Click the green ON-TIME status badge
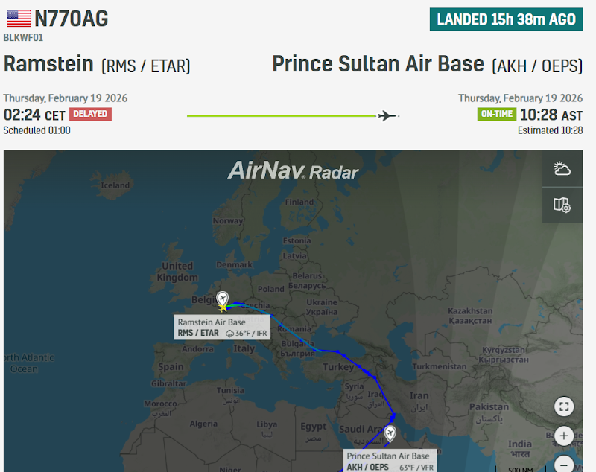The image size is (596, 472). click(x=496, y=115)
